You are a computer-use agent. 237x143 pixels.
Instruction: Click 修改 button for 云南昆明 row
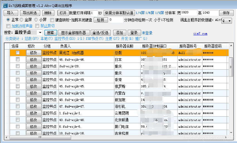coord(34,113)
